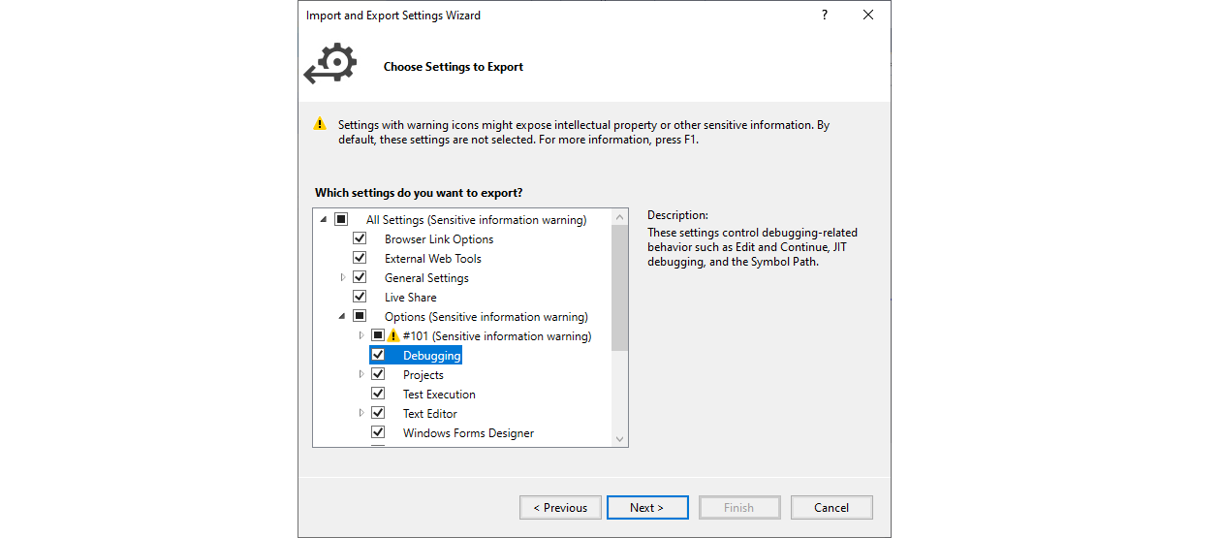
Task: Toggle the External Web Tools checkbox
Action: click(x=360, y=258)
